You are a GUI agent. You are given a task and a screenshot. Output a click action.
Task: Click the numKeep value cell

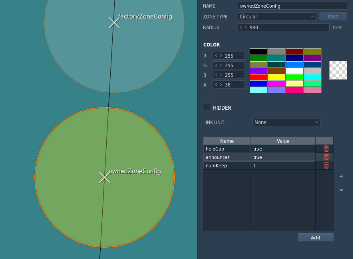pyautogui.click(x=283, y=166)
